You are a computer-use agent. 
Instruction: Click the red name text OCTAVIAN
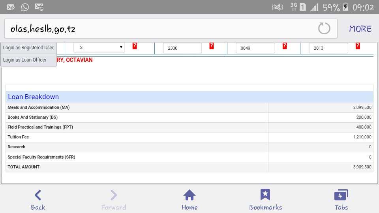(79, 60)
